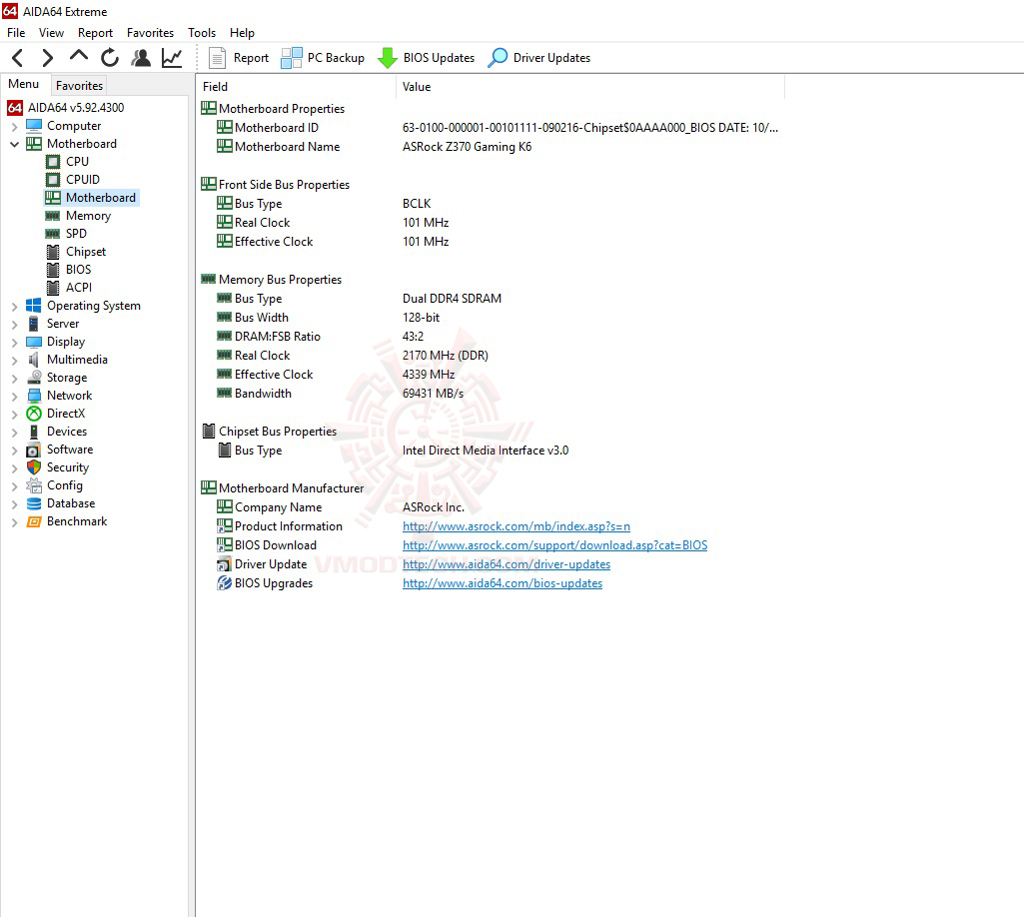Select the Motherboard Name row
The height and width of the screenshot is (917, 1024).
pos(490,147)
